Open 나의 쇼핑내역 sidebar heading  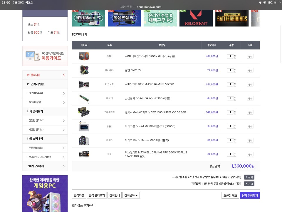[45, 139]
